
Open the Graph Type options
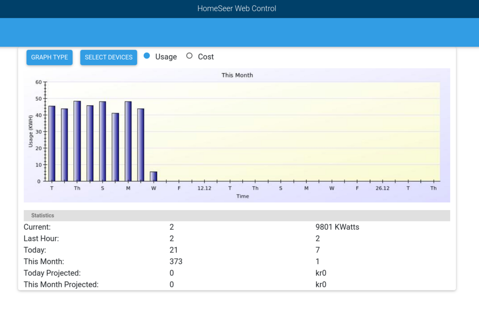[x=49, y=57]
